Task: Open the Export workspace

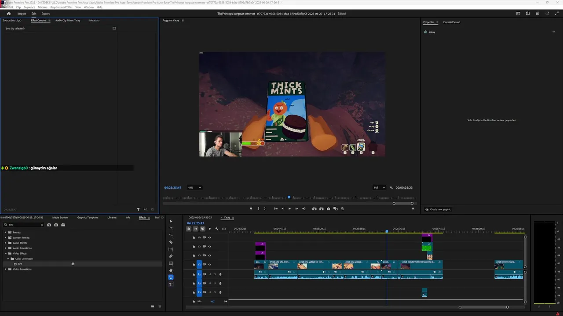Action: click(46, 14)
